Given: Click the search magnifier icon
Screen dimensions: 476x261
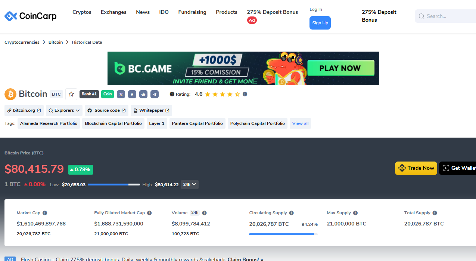Looking at the screenshot, I should [x=421, y=16].
